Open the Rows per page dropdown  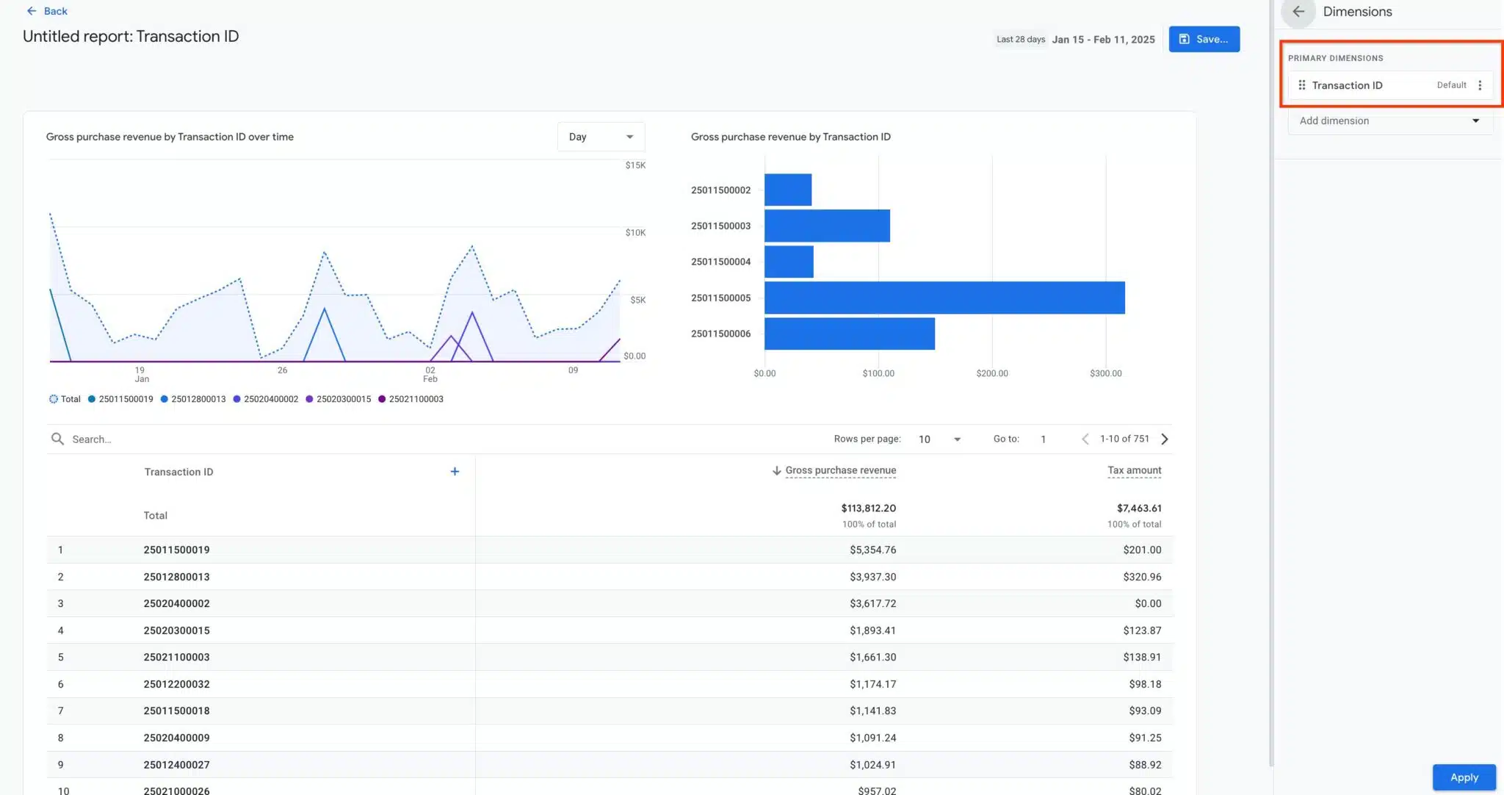[939, 439]
